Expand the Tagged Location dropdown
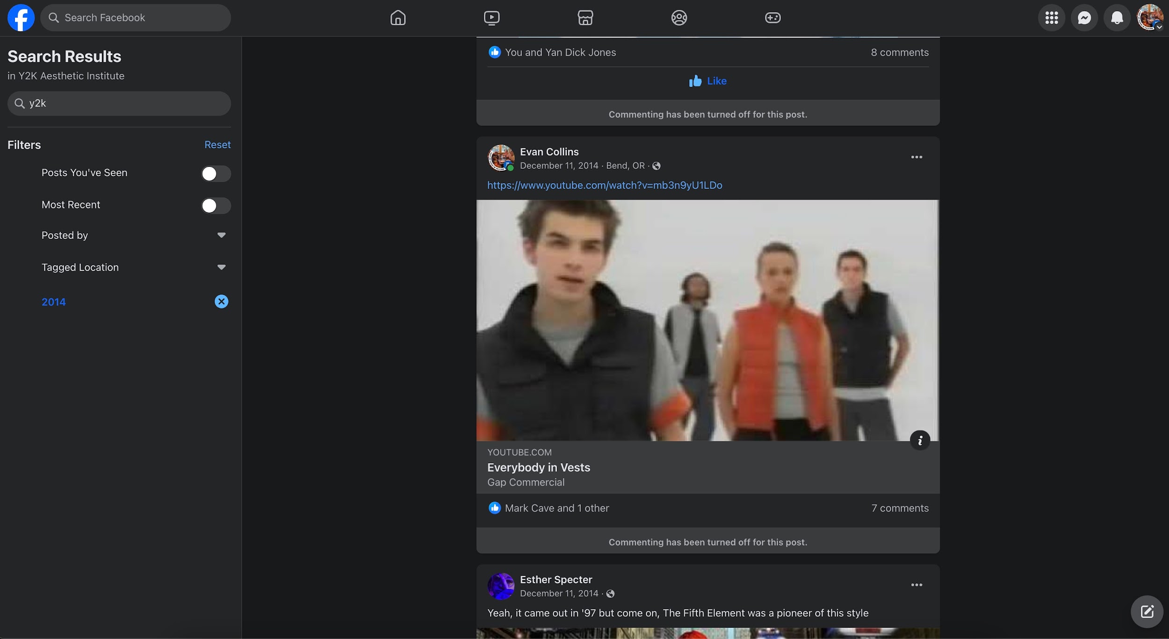This screenshot has width=1169, height=639. [221, 267]
